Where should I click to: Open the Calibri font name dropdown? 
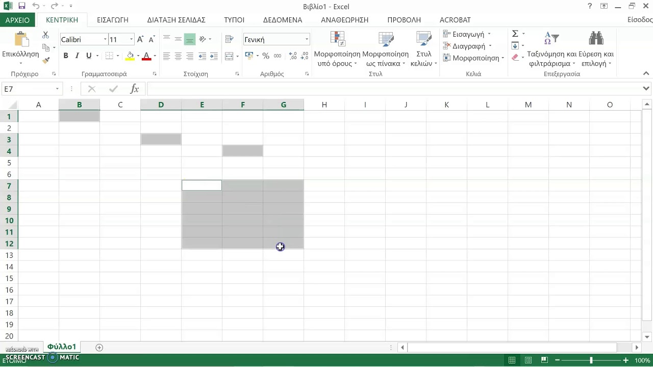pyautogui.click(x=105, y=39)
